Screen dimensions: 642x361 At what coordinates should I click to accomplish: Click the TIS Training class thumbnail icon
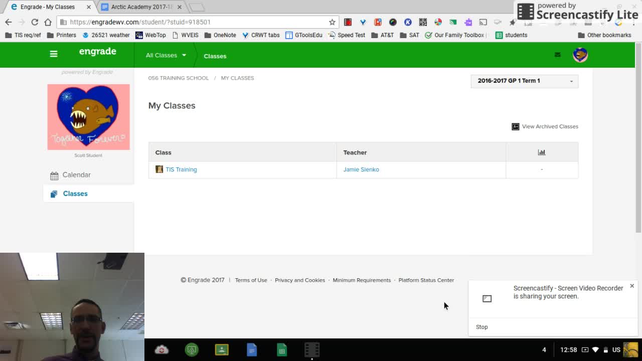tap(159, 169)
